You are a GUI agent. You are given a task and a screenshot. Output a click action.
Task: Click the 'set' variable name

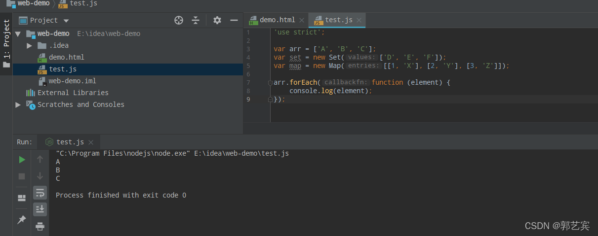point(295,57)
